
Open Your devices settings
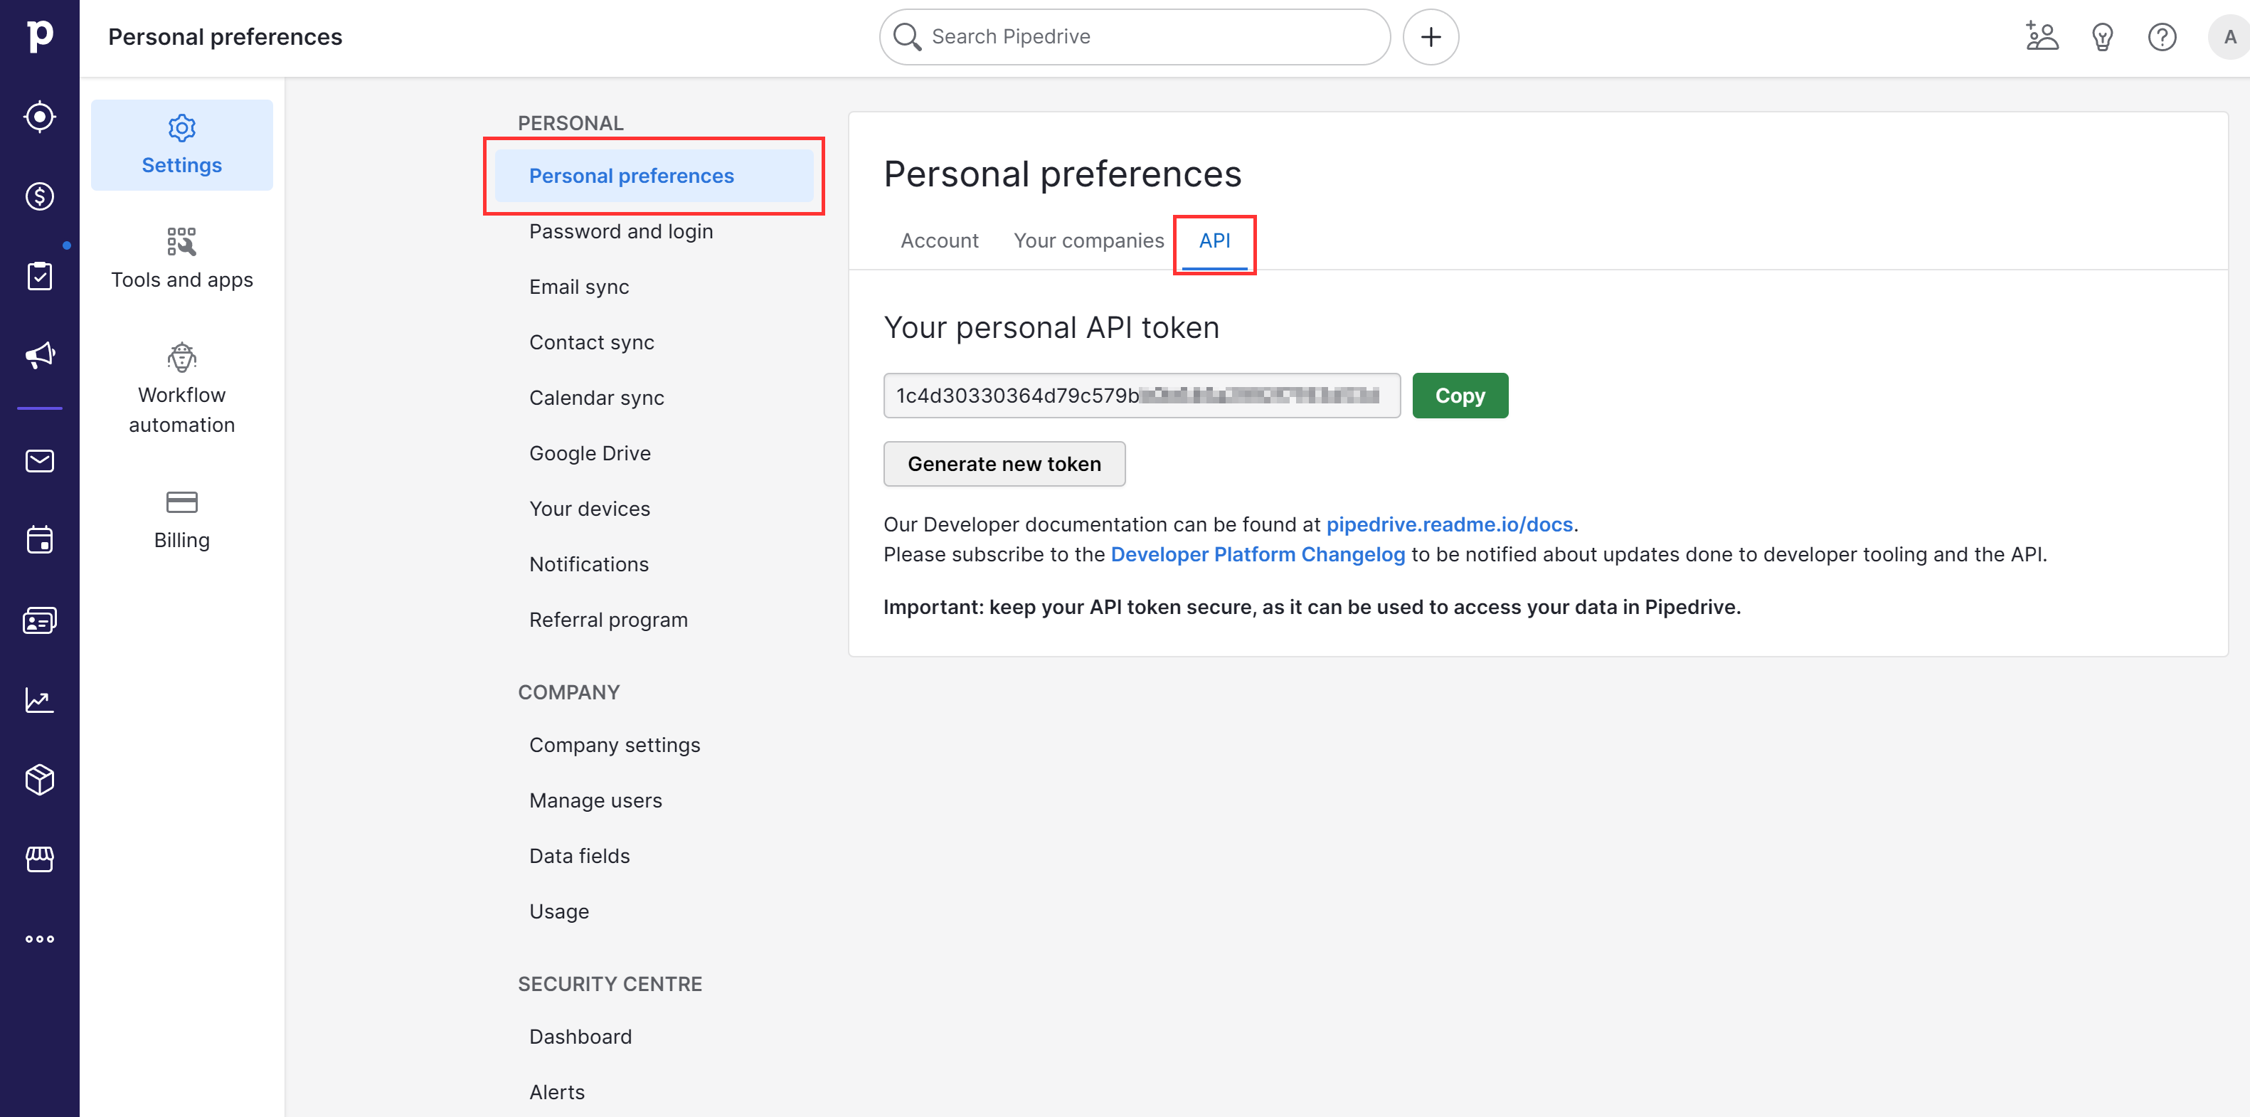pyautogui.click(x=590, y=508)
